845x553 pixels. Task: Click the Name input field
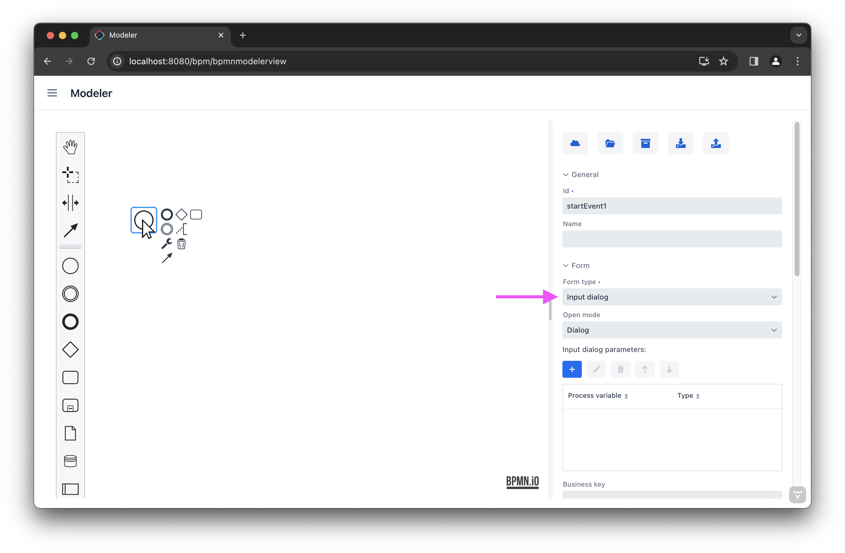(672, 239)
